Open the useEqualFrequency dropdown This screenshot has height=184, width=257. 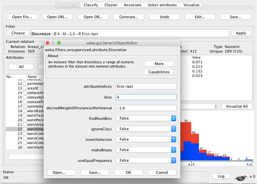pos(146,160)
